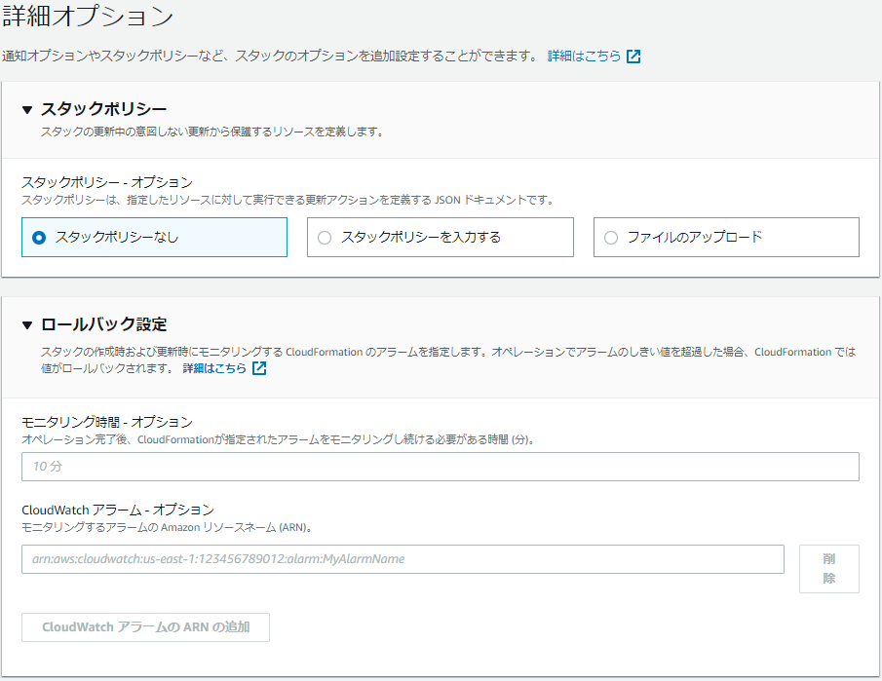Click the スタックポリシー section header
This screenshot has width=882, height=681.
point(97,110)
